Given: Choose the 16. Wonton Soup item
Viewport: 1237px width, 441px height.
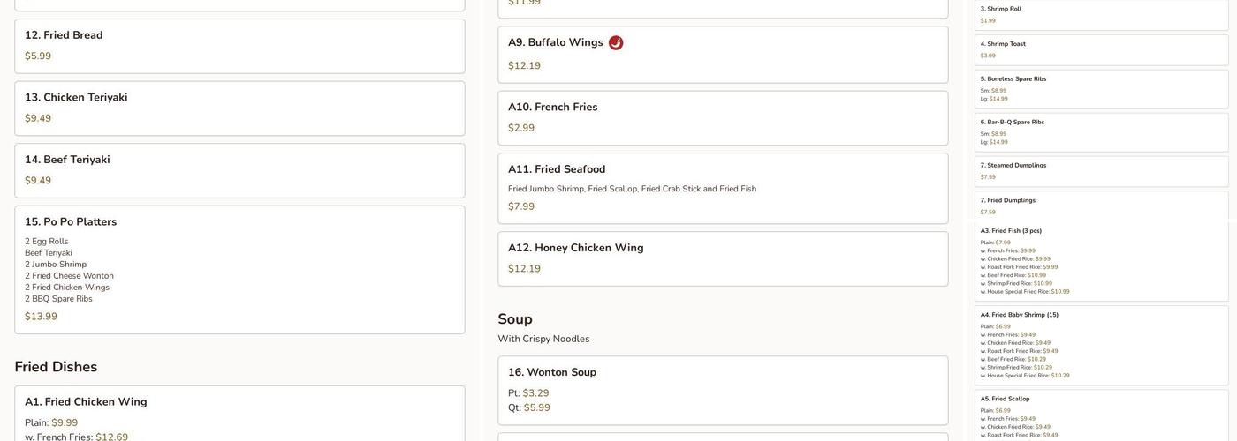Looking at the screenshot, I should pos(723,391).
